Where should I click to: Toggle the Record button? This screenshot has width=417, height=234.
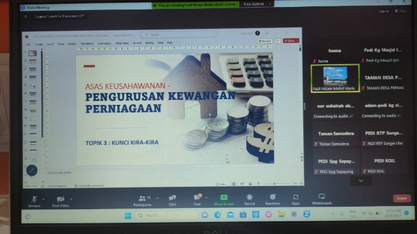(x=250, y=200)
